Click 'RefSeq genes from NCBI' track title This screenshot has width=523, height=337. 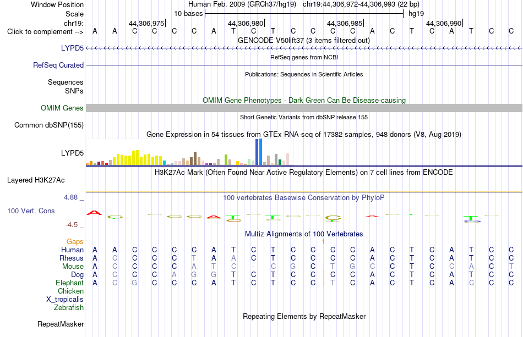click(304, 57)
